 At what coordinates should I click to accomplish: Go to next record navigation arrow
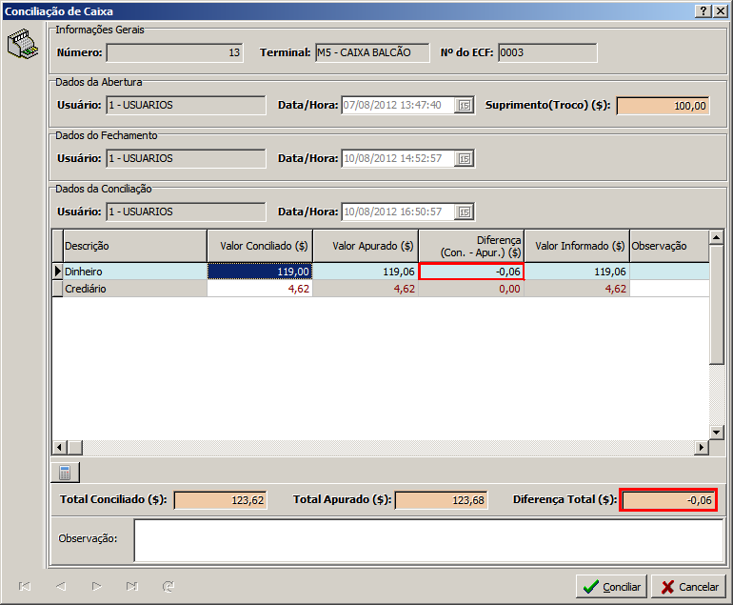click(96, 587)
